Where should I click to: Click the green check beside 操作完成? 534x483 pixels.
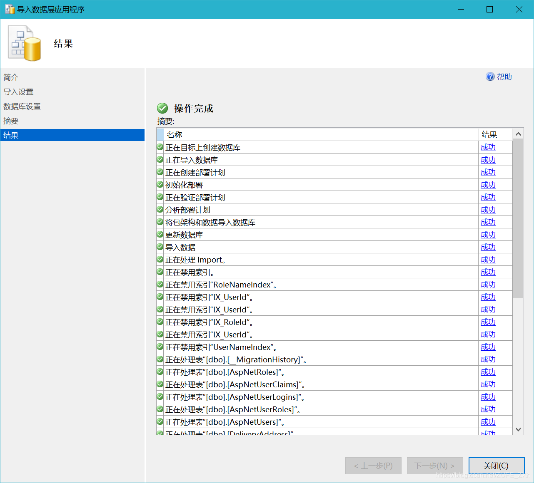coord(162,108)
